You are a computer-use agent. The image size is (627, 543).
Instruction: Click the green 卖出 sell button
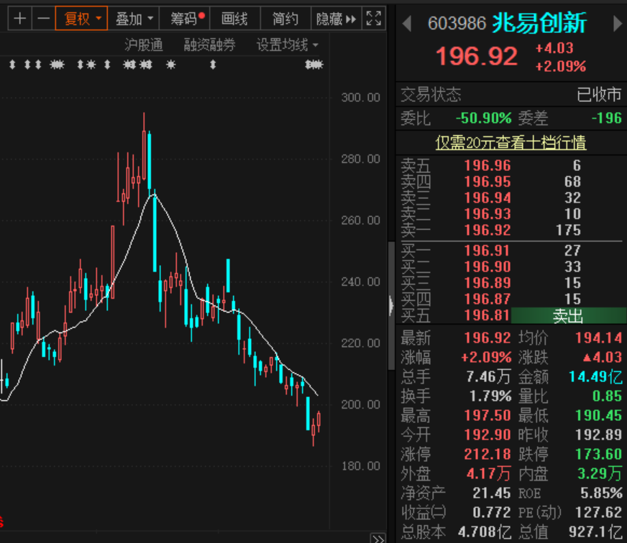point(568,315)
